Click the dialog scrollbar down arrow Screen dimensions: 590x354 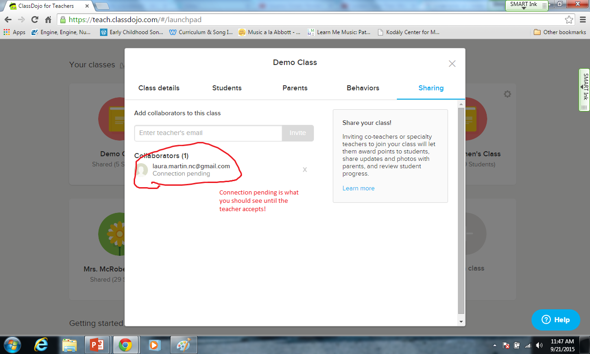(461, 321)
